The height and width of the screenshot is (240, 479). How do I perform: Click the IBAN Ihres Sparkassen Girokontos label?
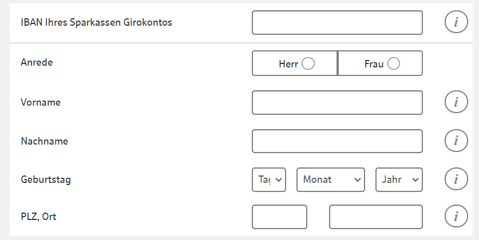[96, 23]
